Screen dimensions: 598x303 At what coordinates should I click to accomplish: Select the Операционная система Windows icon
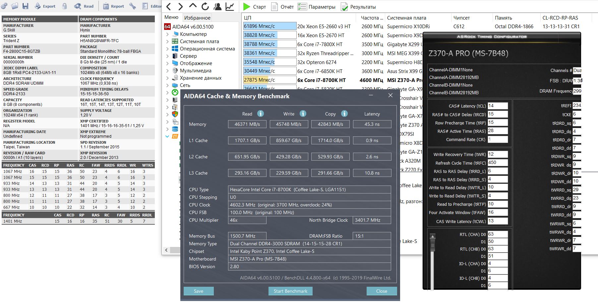[175, 48]
